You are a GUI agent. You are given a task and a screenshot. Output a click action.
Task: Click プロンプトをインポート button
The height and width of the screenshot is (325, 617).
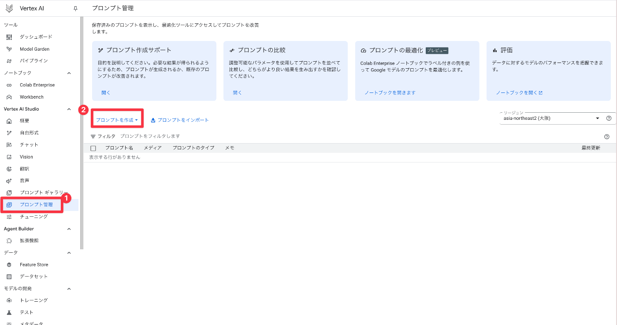(180, 120)
